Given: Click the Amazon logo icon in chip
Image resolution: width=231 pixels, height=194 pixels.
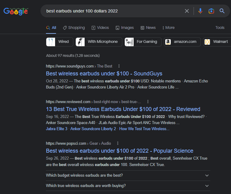Looking at the screenshot, I should (168, 42).
